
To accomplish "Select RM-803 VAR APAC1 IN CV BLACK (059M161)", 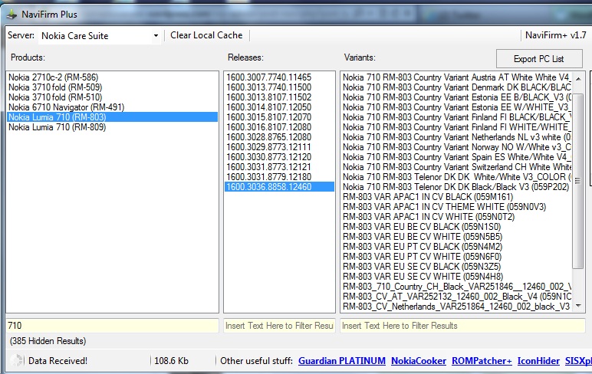I will coord(457,197).
